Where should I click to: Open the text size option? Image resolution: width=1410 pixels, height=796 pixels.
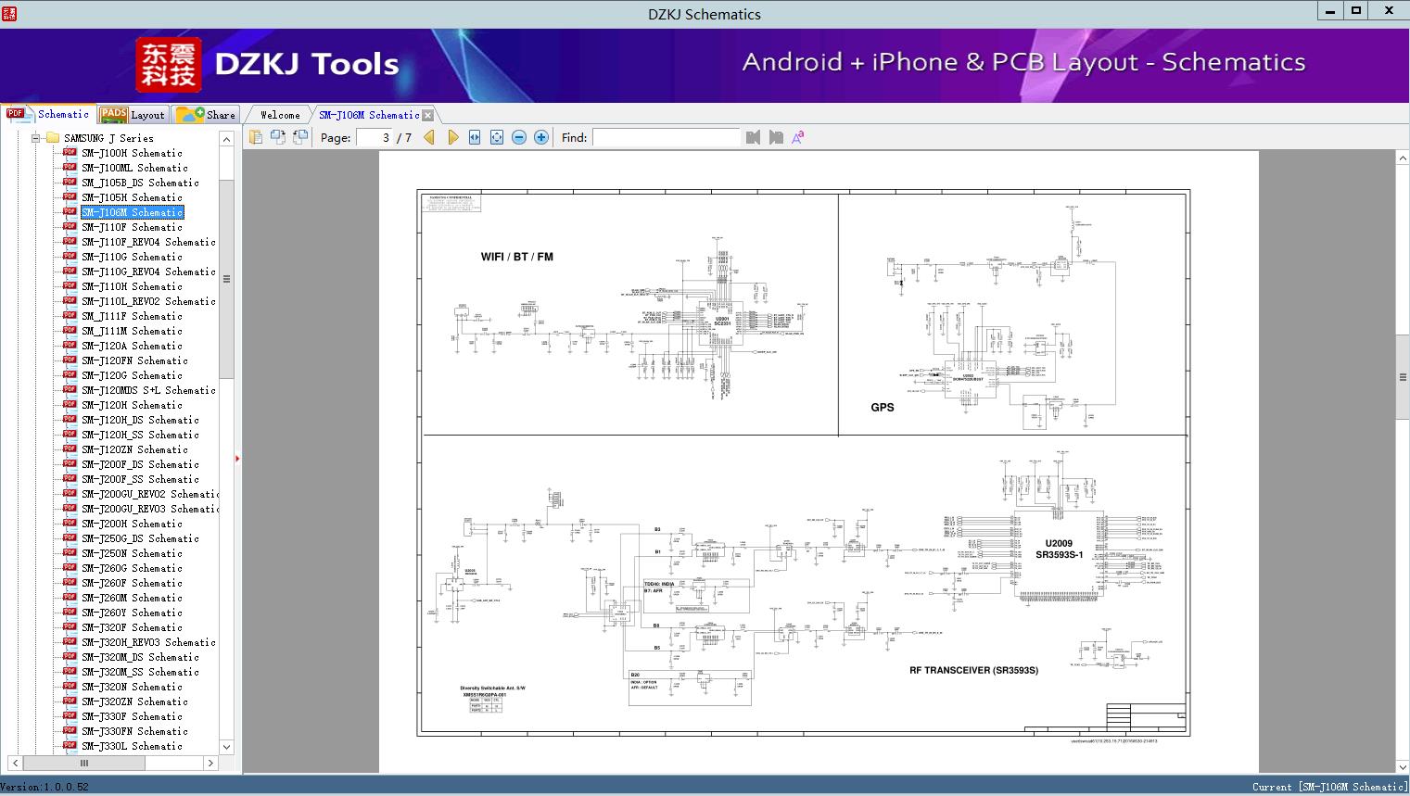coord(798,137)
